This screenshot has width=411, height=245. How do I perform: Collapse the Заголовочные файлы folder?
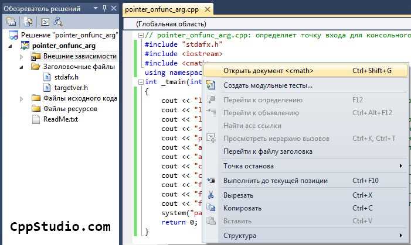pyautogui.click(x=22, y=67)
